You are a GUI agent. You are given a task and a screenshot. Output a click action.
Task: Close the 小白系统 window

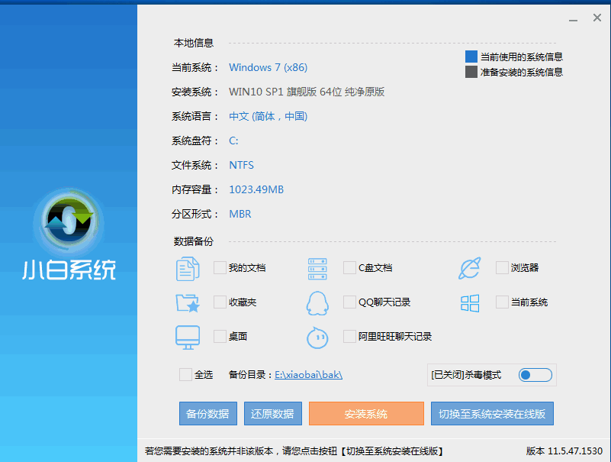(597, 18)
